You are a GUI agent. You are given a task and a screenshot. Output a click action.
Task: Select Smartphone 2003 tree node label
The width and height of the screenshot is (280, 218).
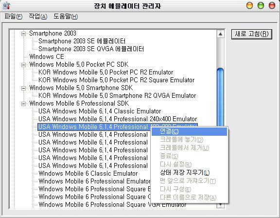[x=52, y=34]
